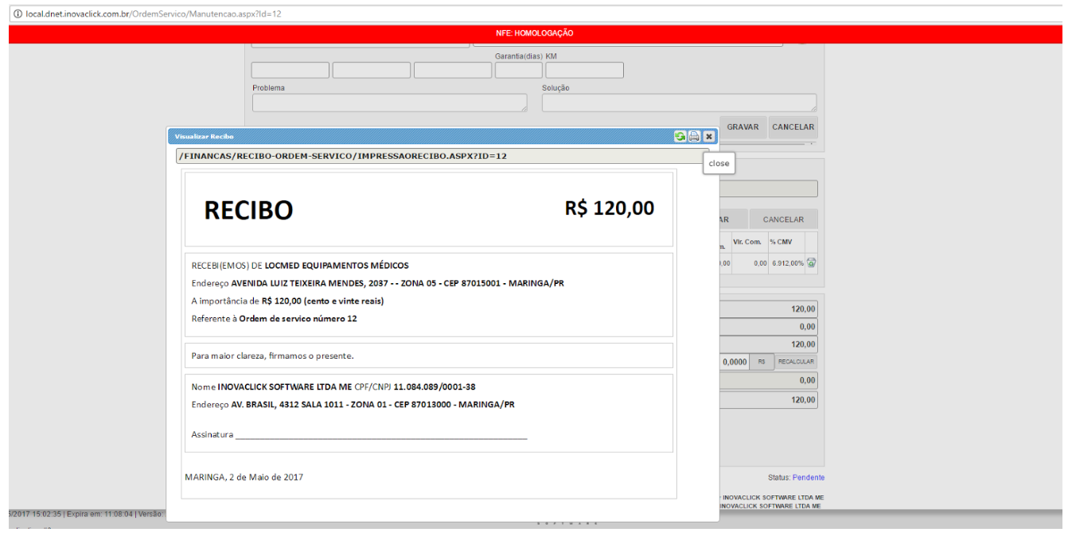This screenshot has height=536, width=1072.
Task: Click into the Problema text area
Action: point(389,103)
